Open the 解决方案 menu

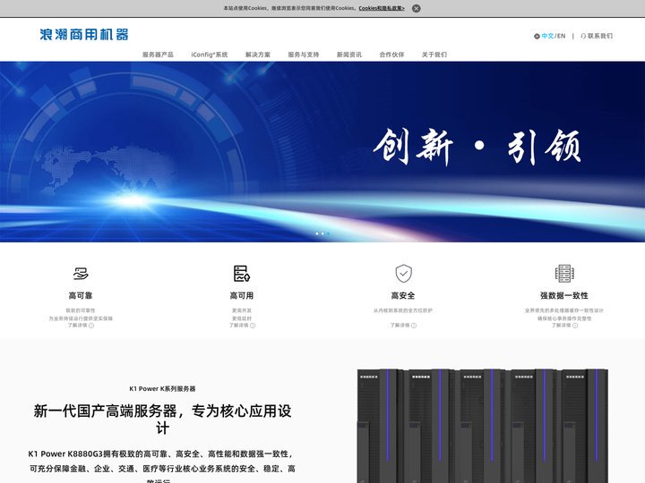point(257,55)
